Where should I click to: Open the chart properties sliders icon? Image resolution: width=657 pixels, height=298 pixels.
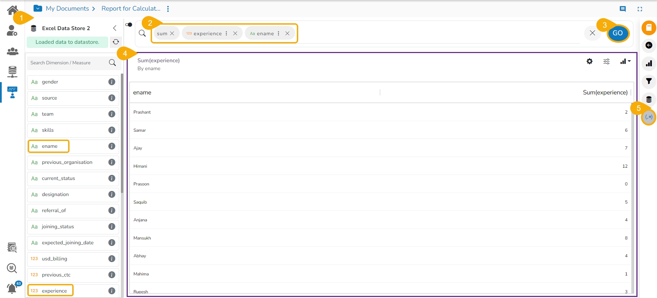(x=606, y=61)
